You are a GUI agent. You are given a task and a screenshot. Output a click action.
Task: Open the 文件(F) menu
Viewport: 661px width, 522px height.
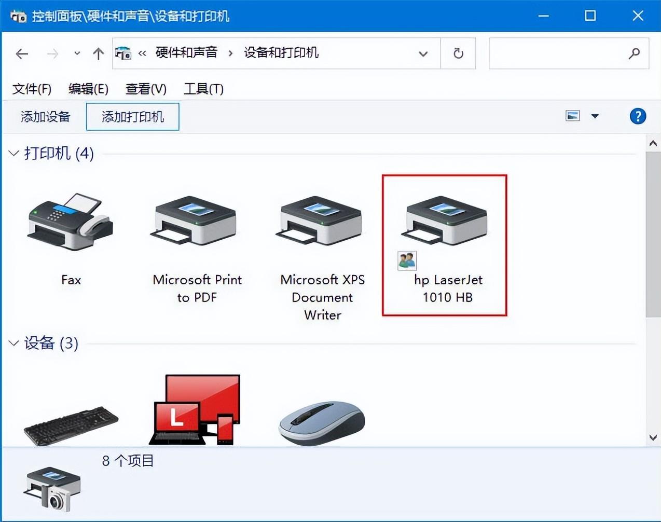pyautogui.click(x=31, y=89)
